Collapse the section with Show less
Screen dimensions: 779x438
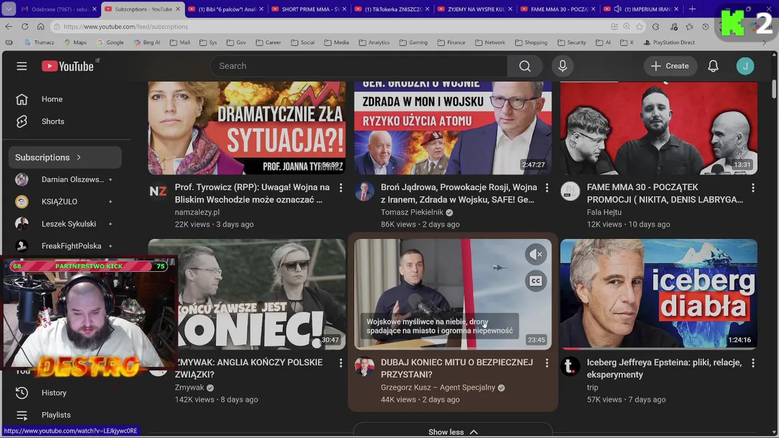[x=453, y=432]
